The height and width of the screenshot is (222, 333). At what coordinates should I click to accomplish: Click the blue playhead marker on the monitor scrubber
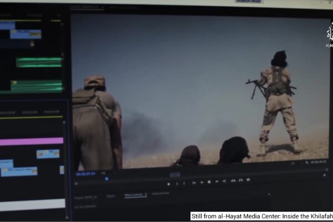click(107, 179)
